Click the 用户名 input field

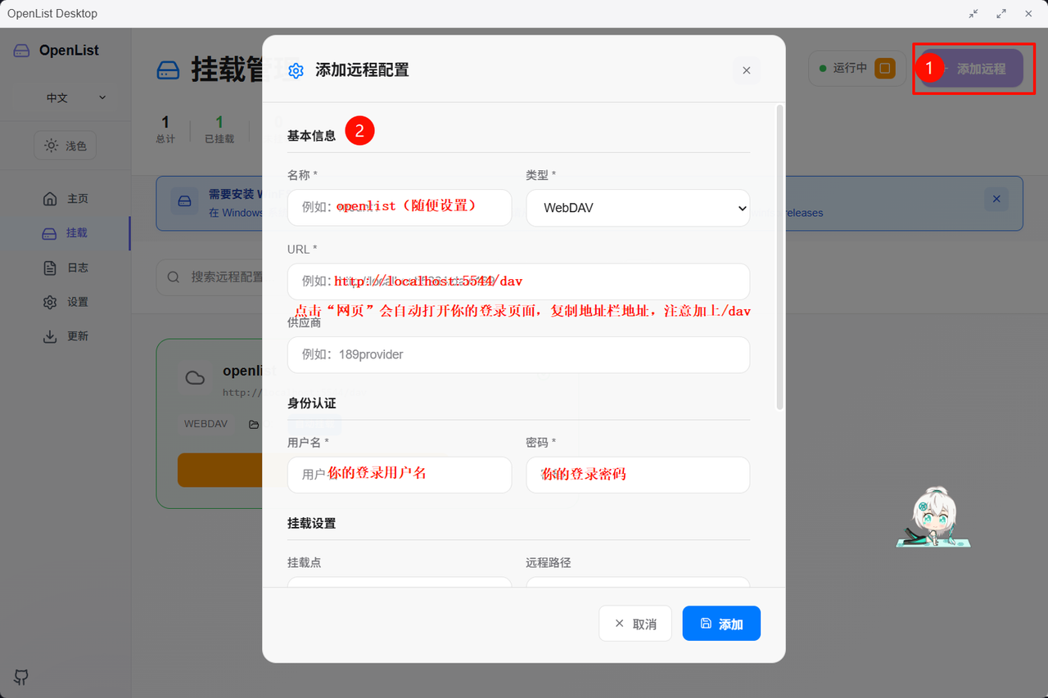[400, 475]
